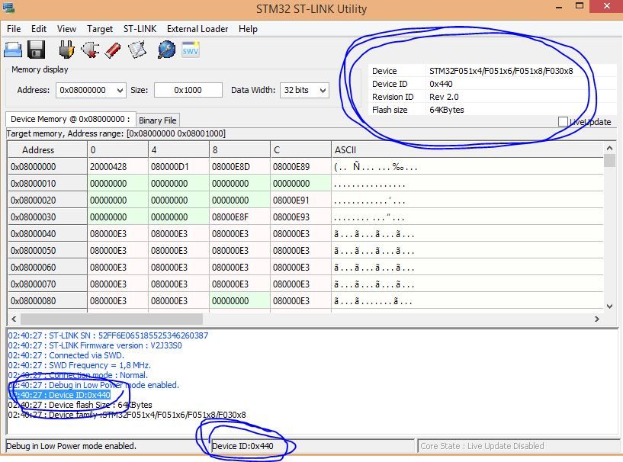623x462 pixels.
Task: Switch to the Binary File tab
Action: click(158, 120)
